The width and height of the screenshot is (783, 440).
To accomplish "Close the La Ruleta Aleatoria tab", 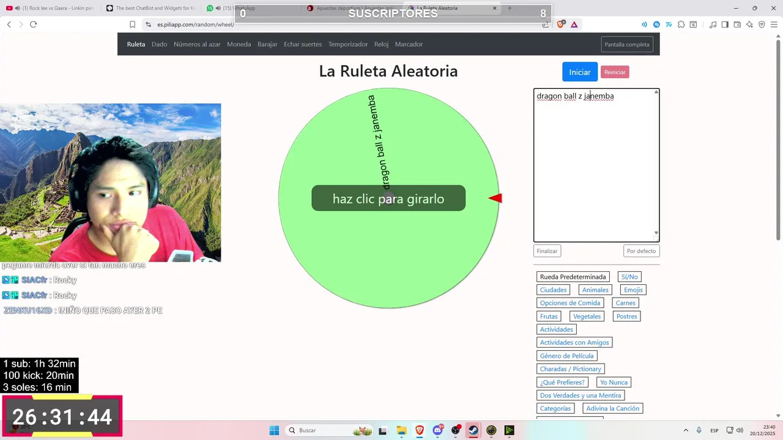I will click(495, 8).
